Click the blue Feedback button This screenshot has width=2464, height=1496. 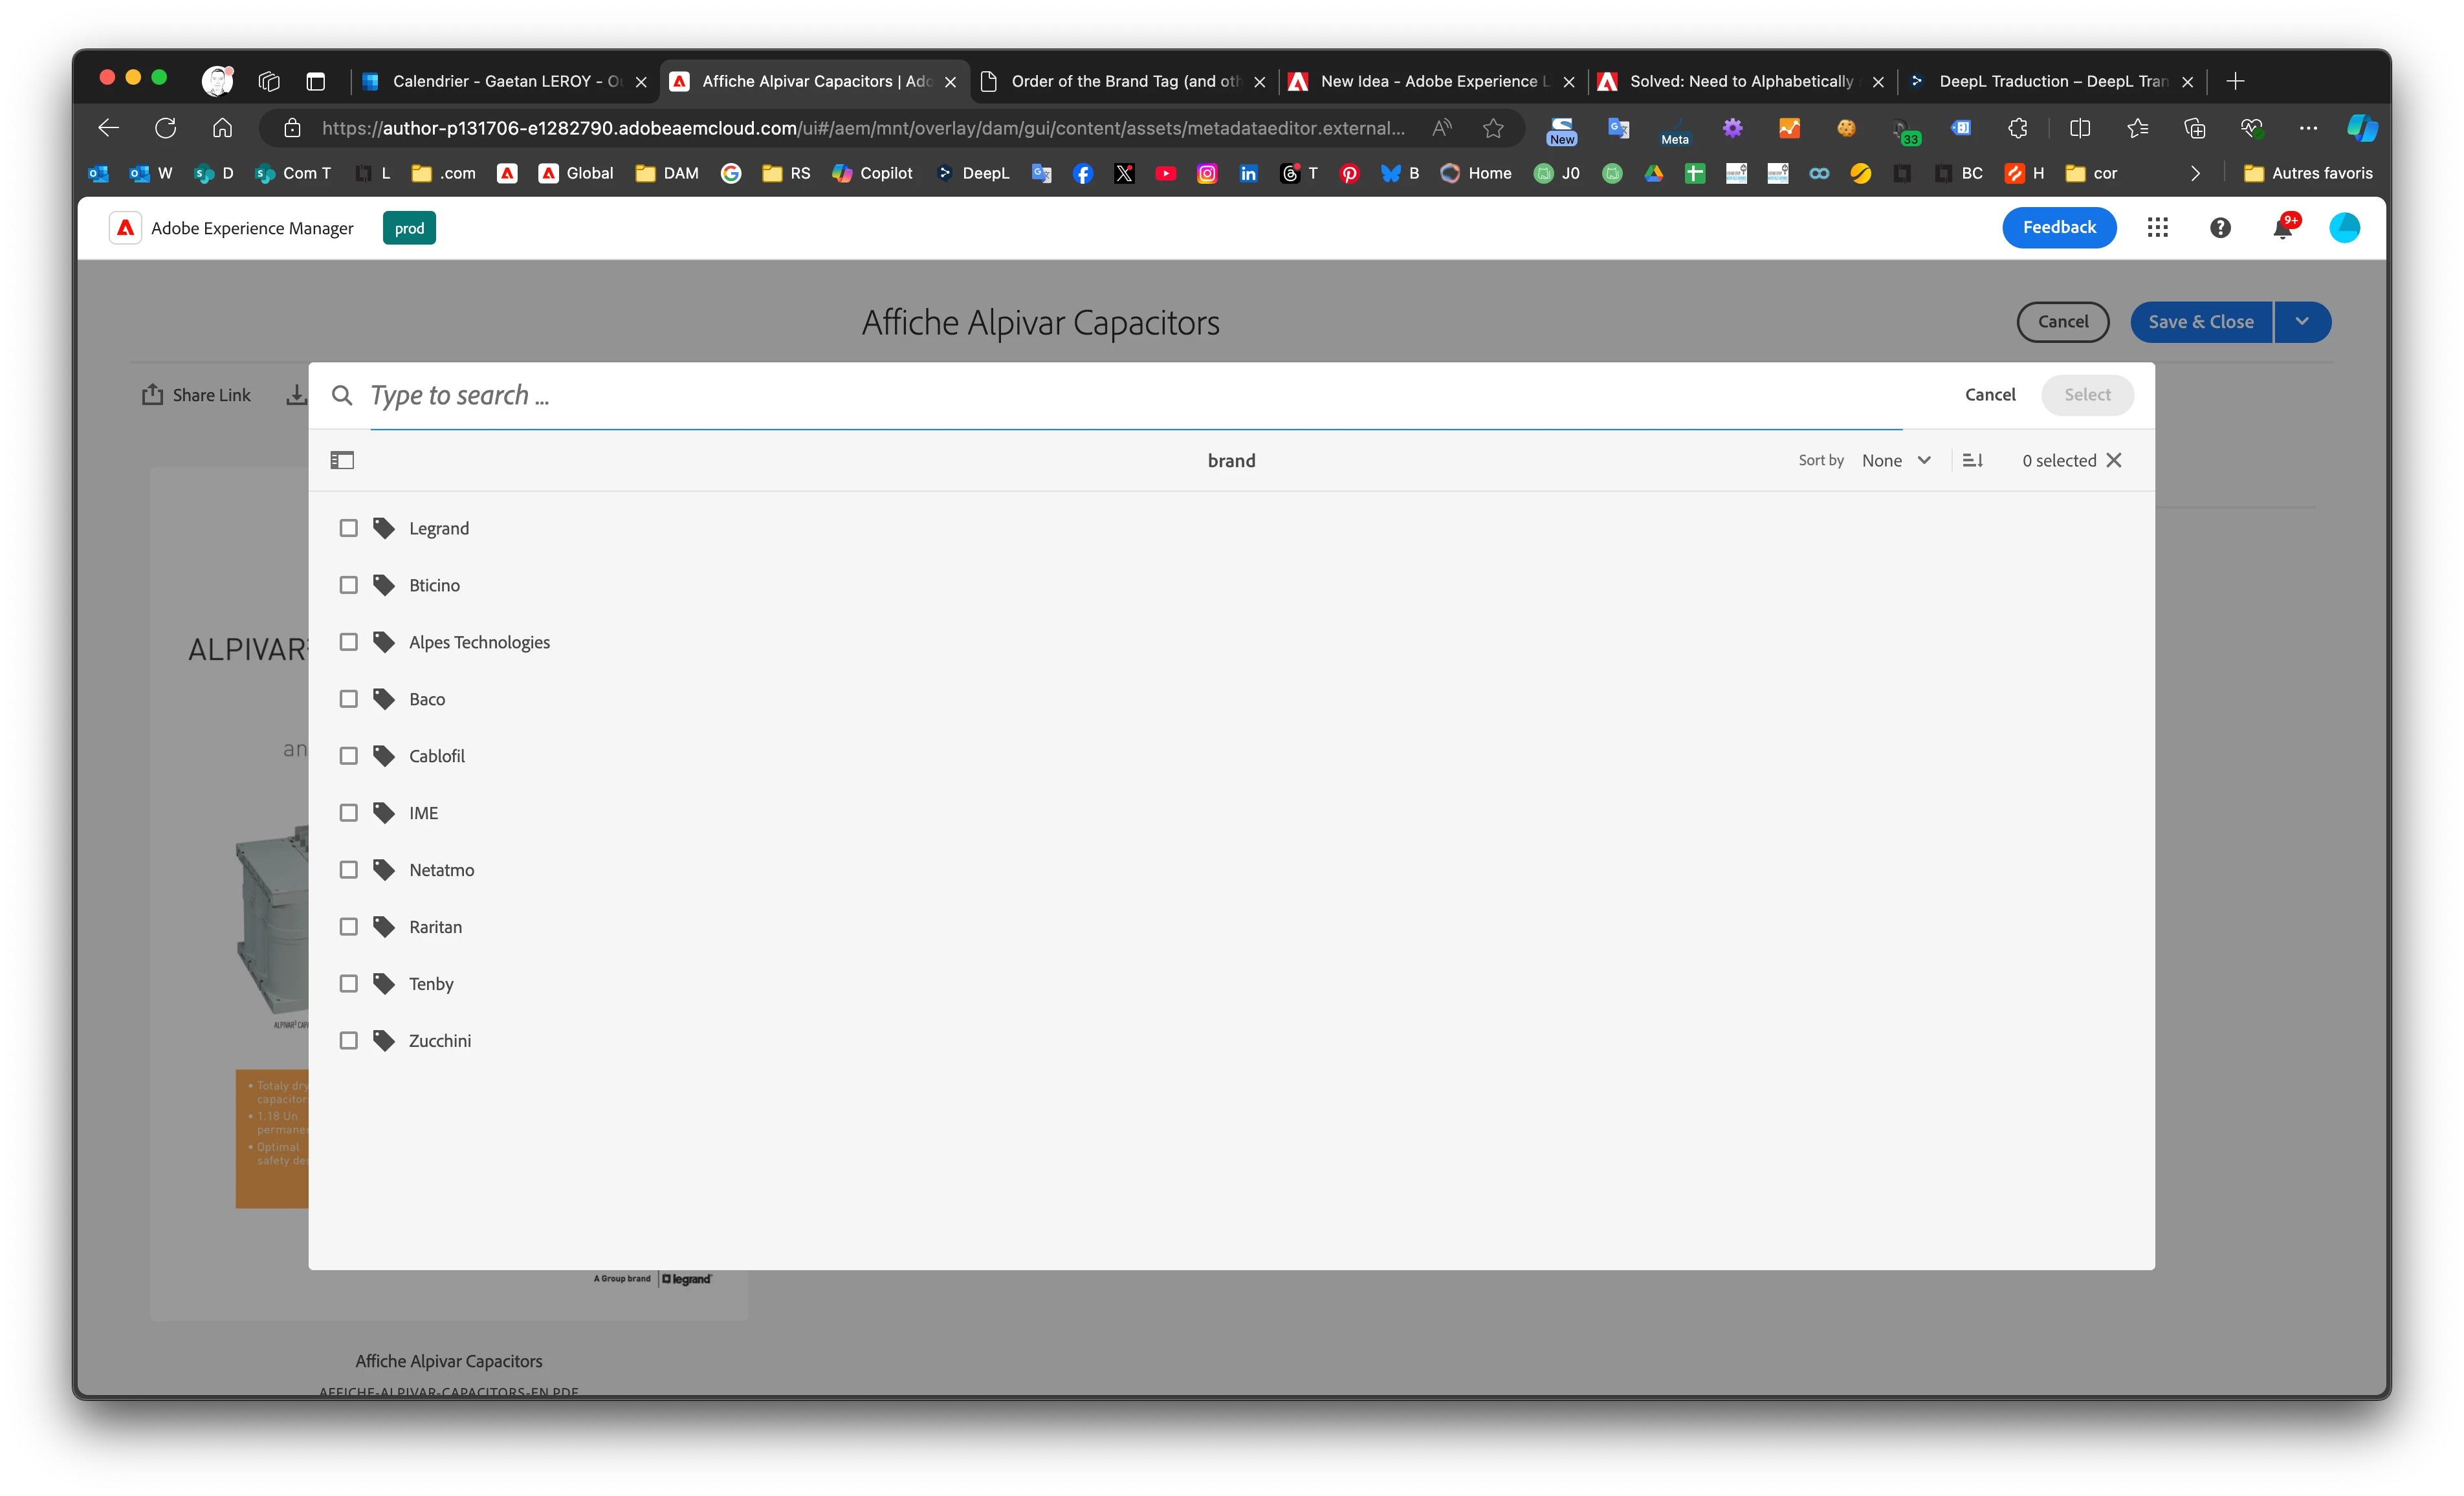click(x=2059, y=228)
